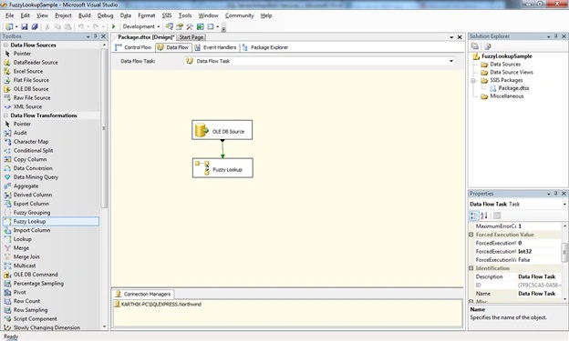Edit the Name property value field

coord(539,294)
